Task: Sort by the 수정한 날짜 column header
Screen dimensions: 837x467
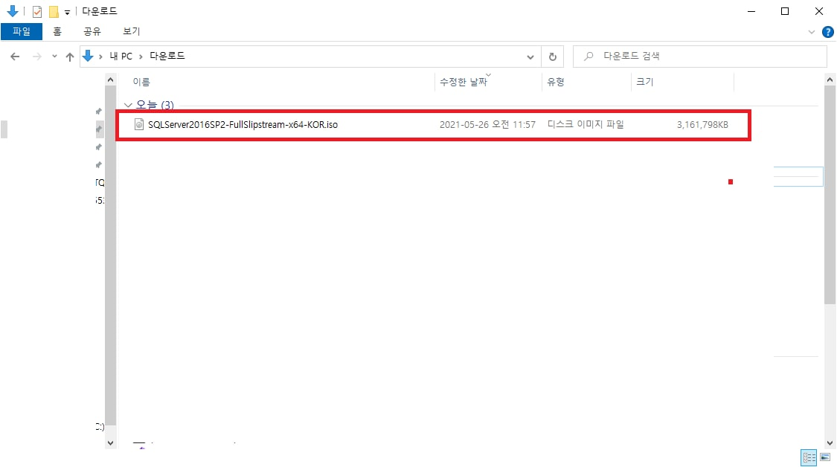Action: point(464,82)
